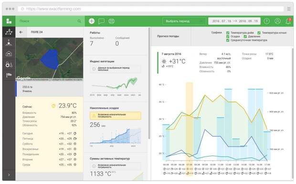This screenshot has width=296, height=184.
Task: Open the date range picker field
Action: click(x=234, y=21)
